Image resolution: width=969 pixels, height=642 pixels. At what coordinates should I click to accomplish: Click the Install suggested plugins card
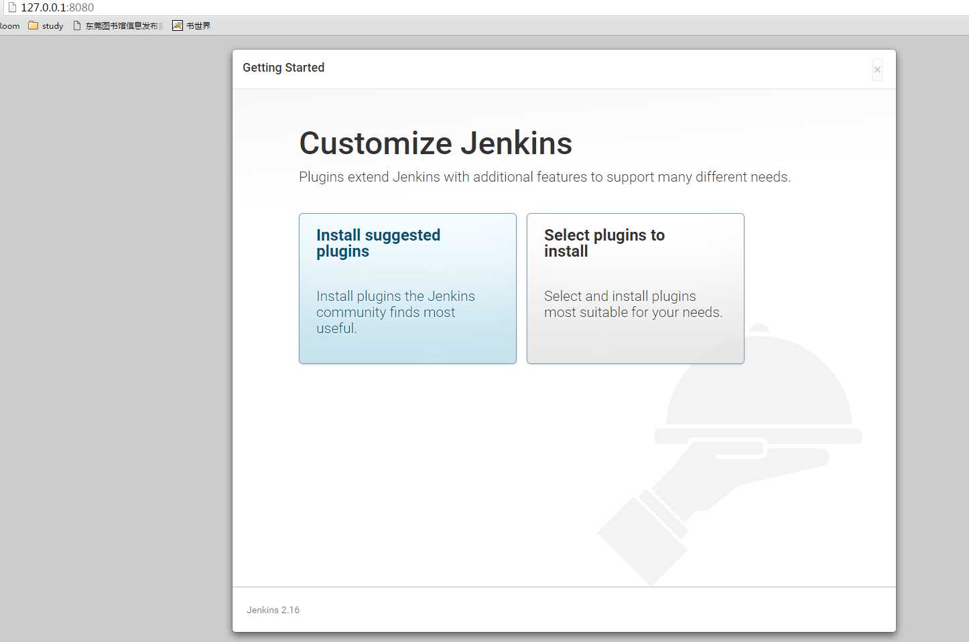[x=407, y=288]
